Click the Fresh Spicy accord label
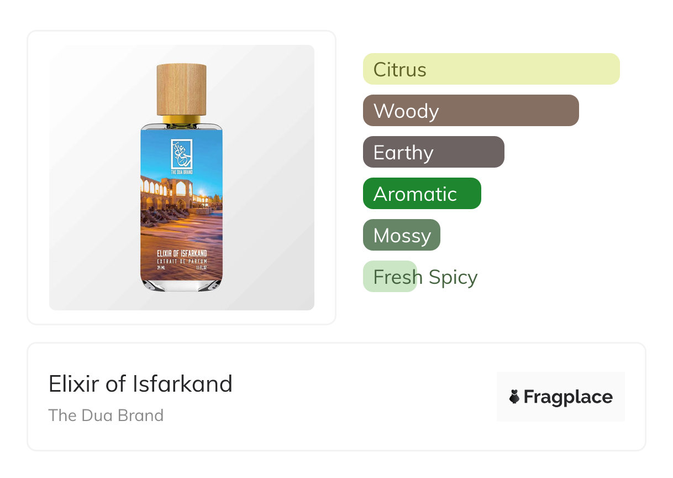This screenshot has height=478, width=673. click(x=425, y=277)
